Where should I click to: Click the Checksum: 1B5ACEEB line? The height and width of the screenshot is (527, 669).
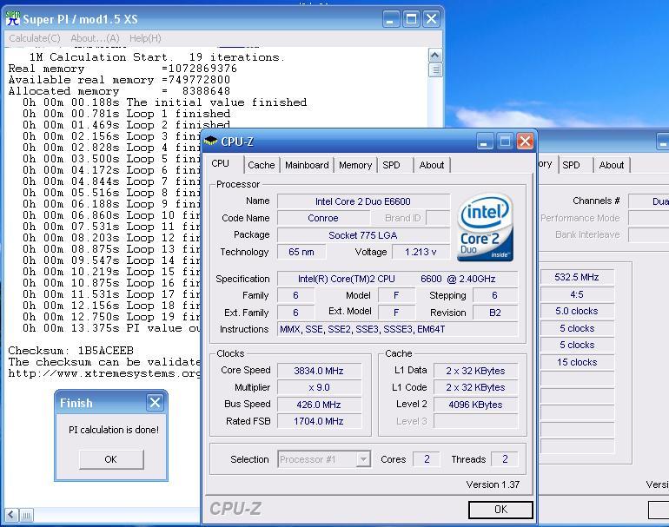point(71,351)
